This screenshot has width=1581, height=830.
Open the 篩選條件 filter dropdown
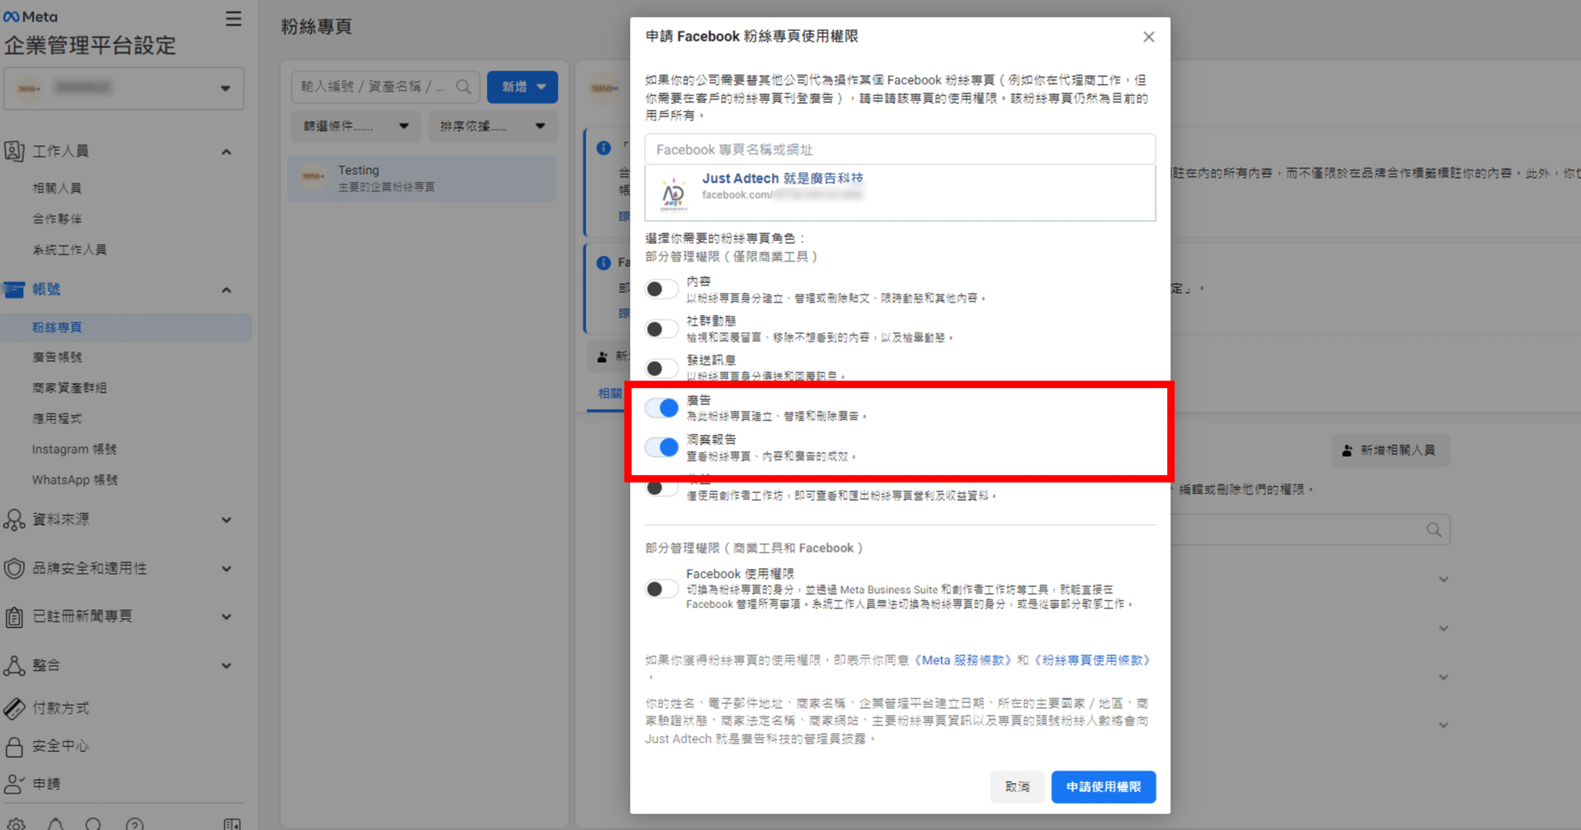coord(356,126)
